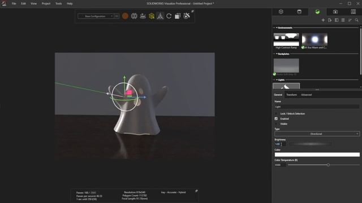Screen dimensions: 362x203
Task: Open the Libraries palette tab
Action: tap(353, 12)
